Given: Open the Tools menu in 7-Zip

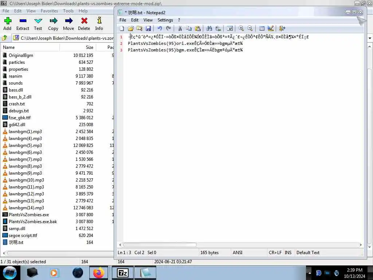Looking at the screenshot, I should 68,11.
